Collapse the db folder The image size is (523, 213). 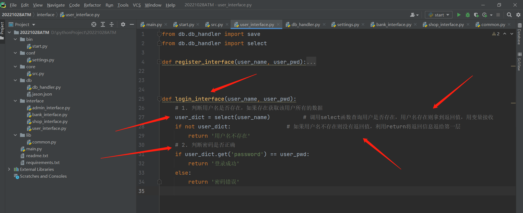(15, 80)
